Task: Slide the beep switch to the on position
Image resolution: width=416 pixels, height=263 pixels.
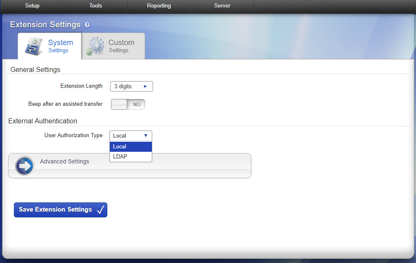Action: (119, 104)
